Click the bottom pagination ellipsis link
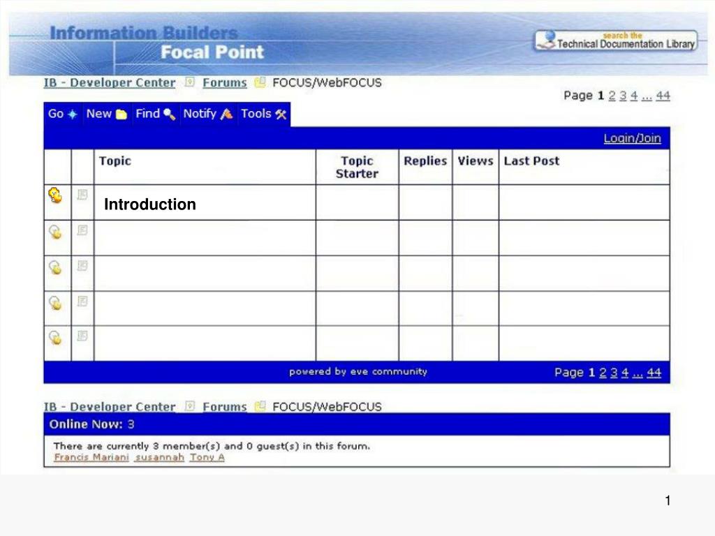This screenshot has width=715, height=536. pyautogui.click(x=637, y=374)
